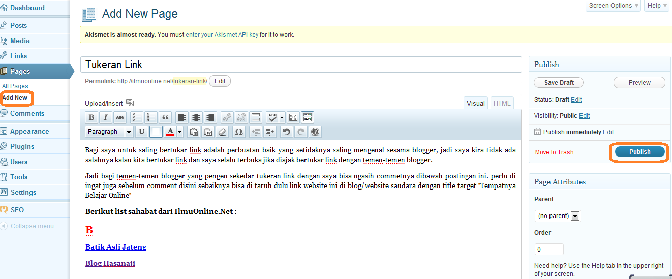Viewport: 672px width, 279px height.
Task: Open the Paragraph format dropdown
Action: click(x=109, y=132)
